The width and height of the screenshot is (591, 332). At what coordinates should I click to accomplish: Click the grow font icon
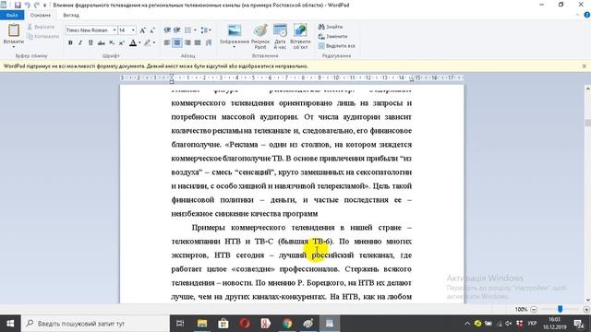[x=142, y=30]
